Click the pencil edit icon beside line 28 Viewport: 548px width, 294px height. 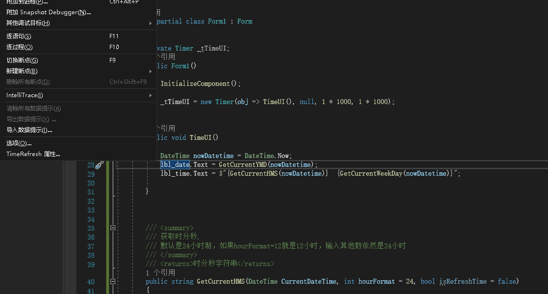pos(99,164)
